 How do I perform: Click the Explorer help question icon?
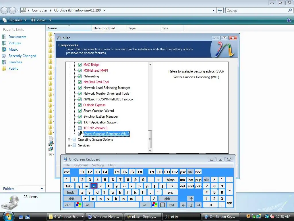click(289, 20)
